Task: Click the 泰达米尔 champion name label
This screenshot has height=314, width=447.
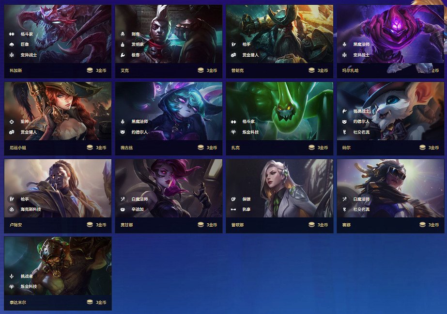Action: (17, 302)
